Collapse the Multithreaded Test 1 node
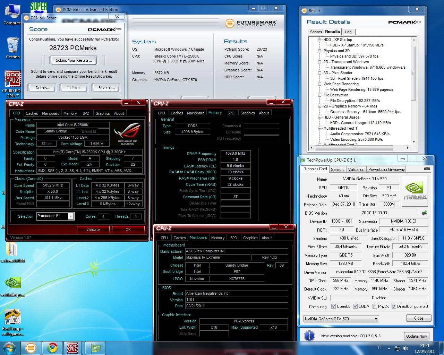This screenshot has width=444, height=355. pos(319,128)
